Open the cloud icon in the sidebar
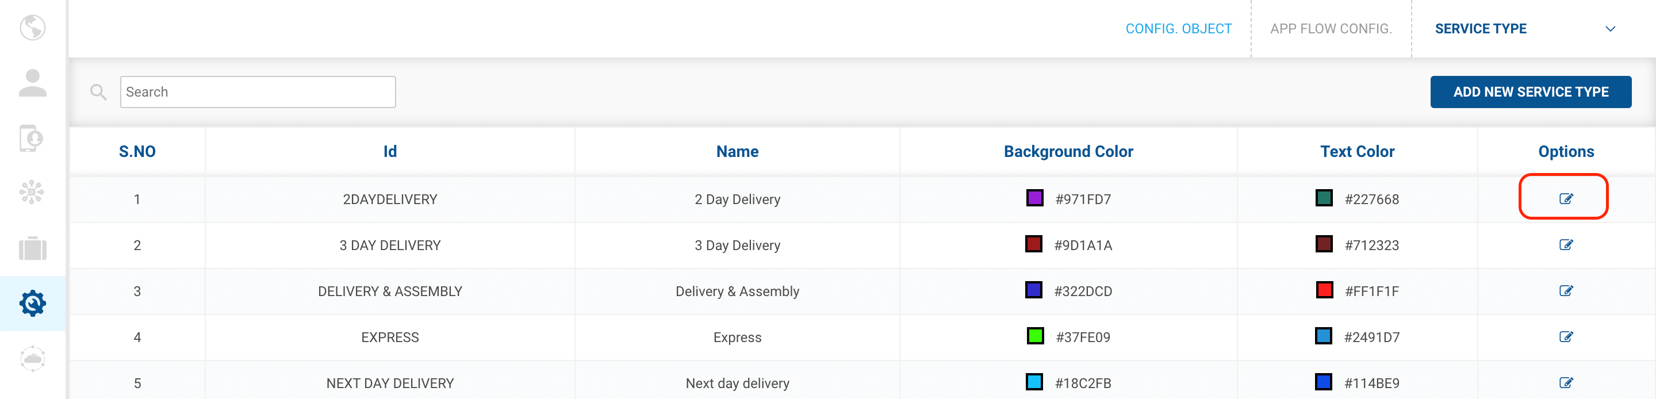The width and height of the screenshot is (1656, 399). click(x=32, y=359)
